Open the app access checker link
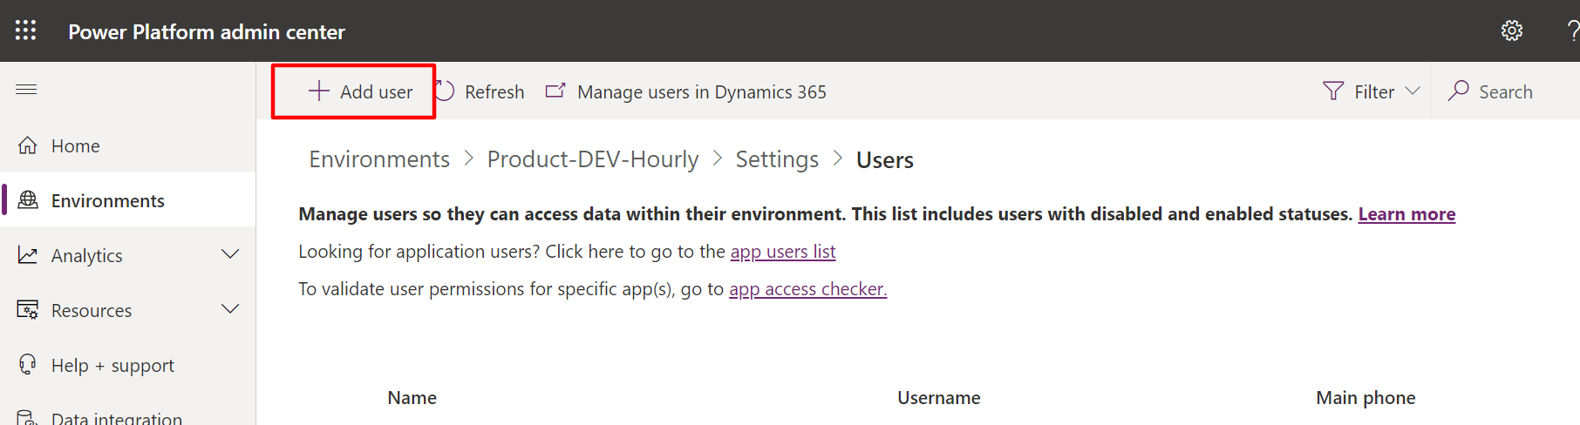Screen dimensions: 1580x425 tap(807, 289)
